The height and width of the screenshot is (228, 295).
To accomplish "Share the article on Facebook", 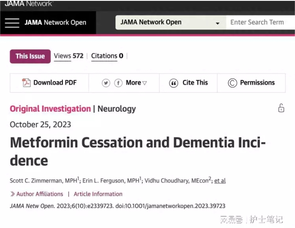I will (x=118, y=83).
